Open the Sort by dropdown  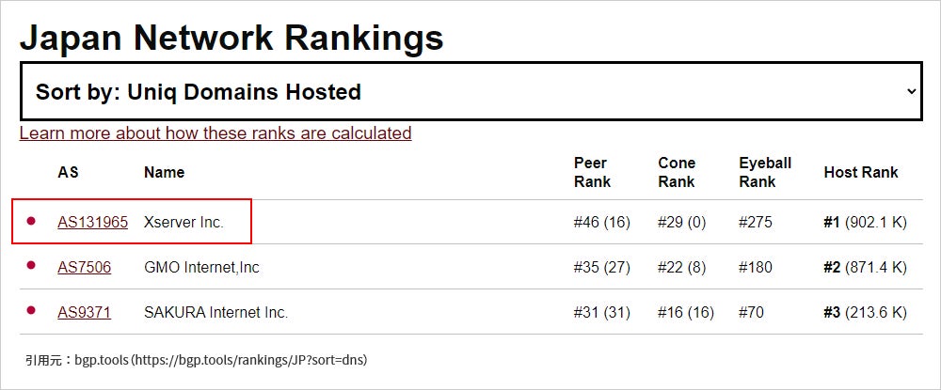click(470, 92)
